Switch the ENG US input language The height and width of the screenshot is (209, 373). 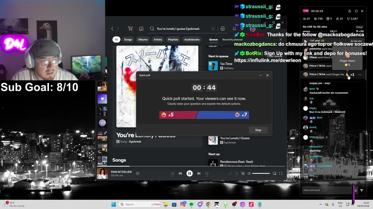pos(340,204)
